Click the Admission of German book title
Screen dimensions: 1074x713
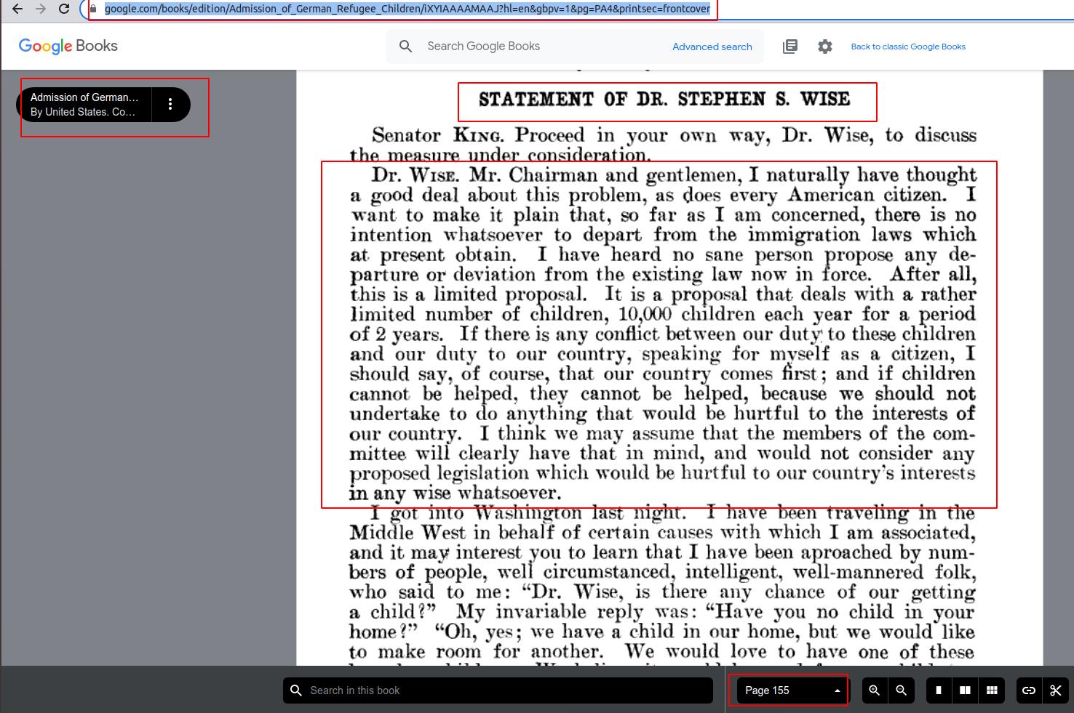click(x=84, y=104)
